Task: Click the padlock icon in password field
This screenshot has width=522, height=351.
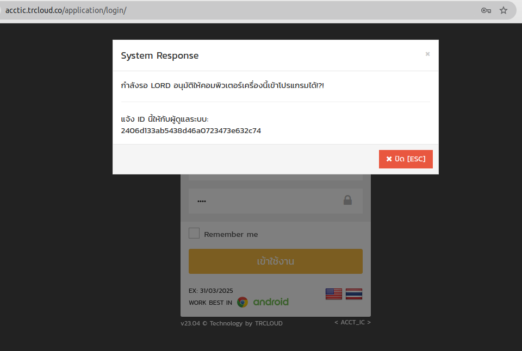Action: 347,200
